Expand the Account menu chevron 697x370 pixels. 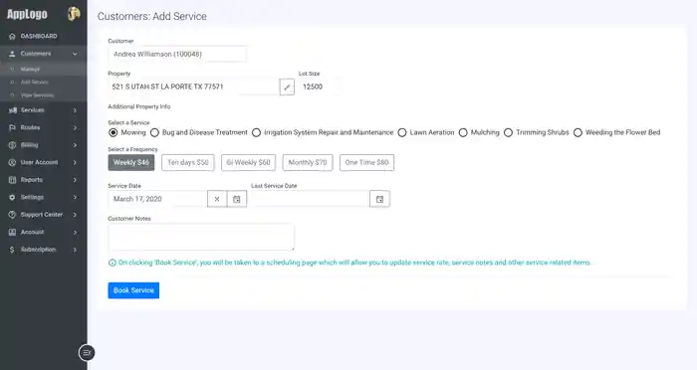[x=75, y=233]
